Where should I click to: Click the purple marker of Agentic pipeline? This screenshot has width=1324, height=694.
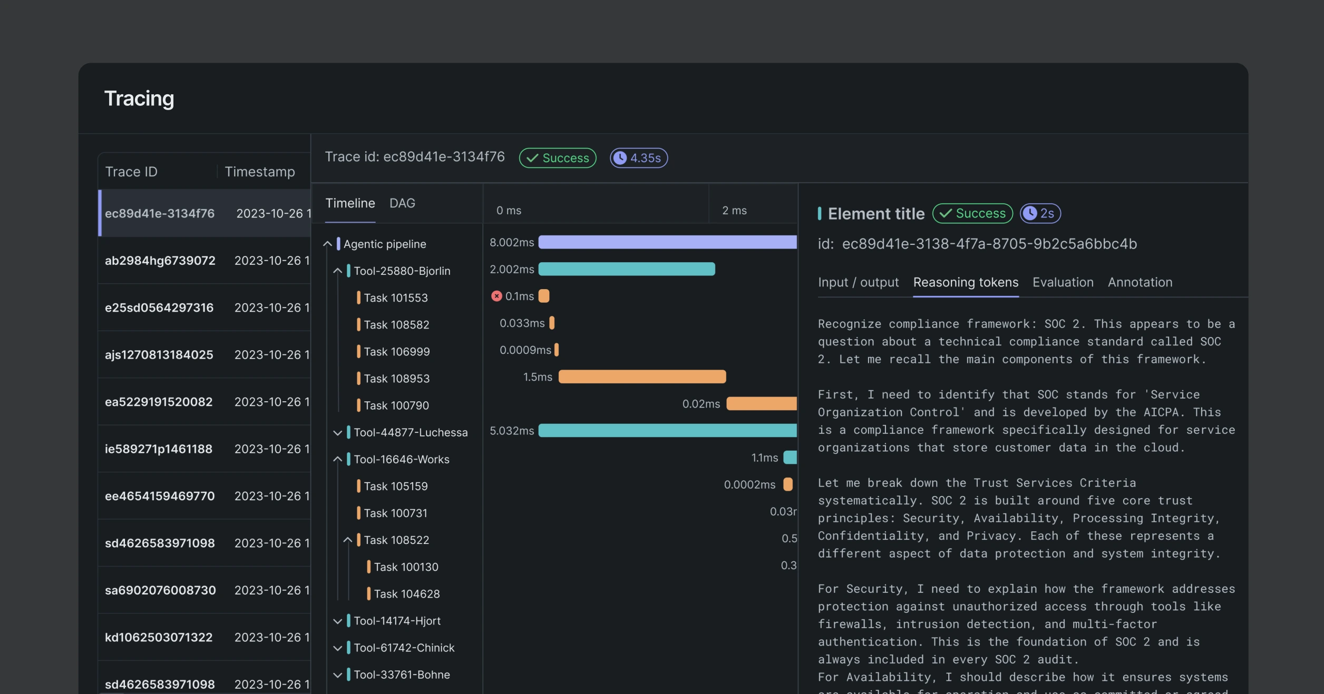click(x=338, y=244)
